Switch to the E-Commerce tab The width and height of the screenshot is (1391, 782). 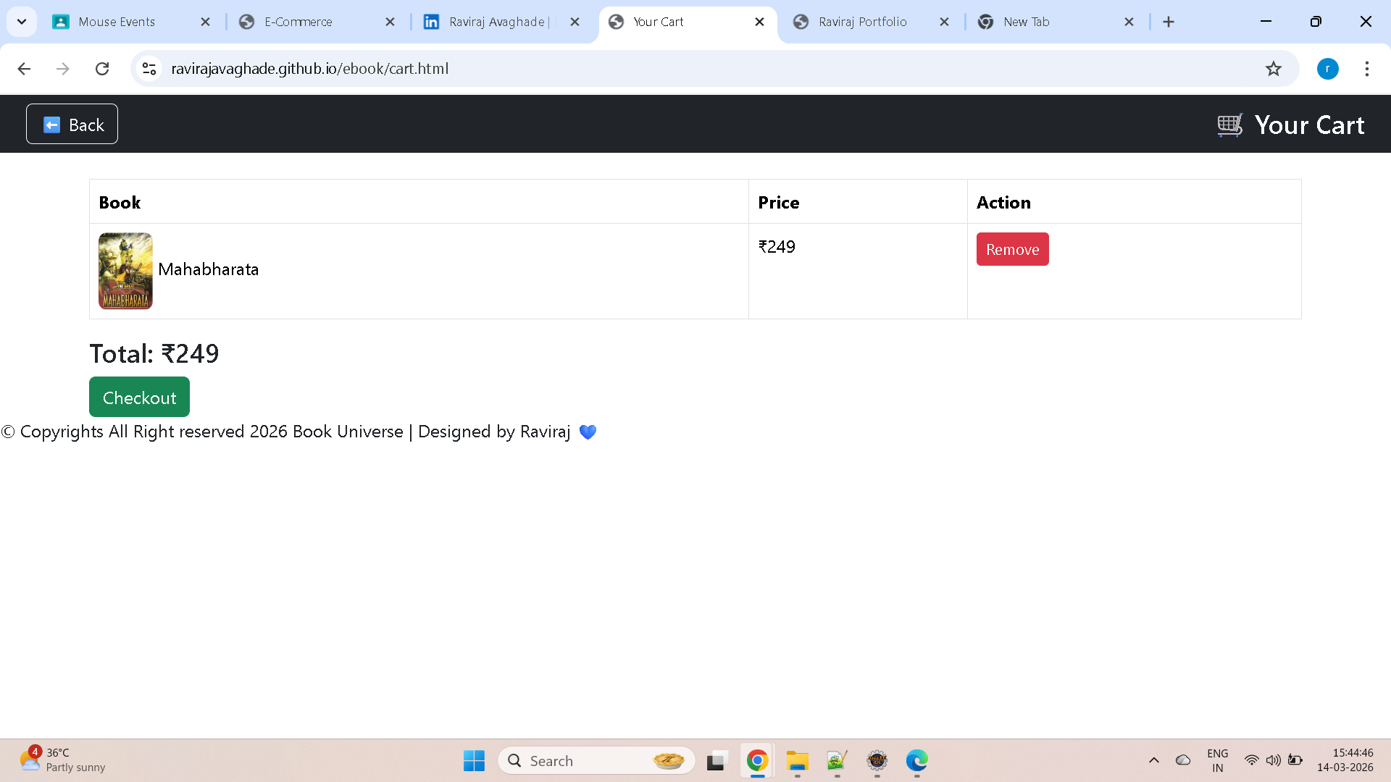298,22
